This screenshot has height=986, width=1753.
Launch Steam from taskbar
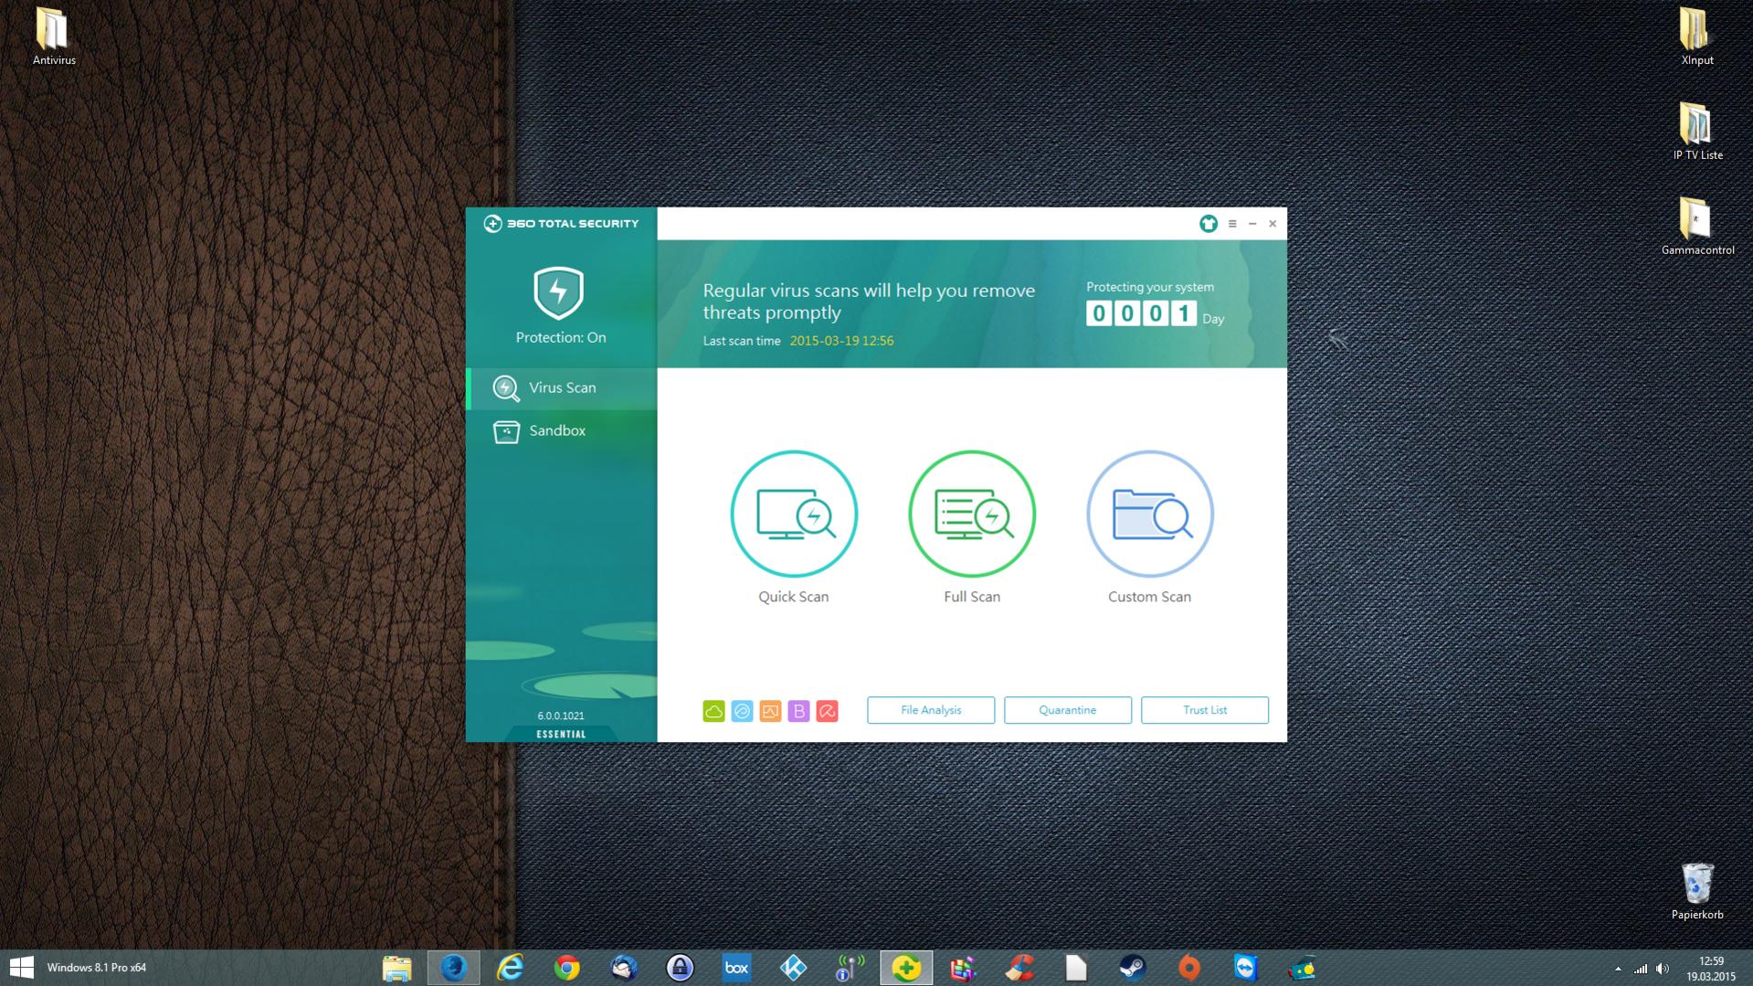click(1133, 968)
